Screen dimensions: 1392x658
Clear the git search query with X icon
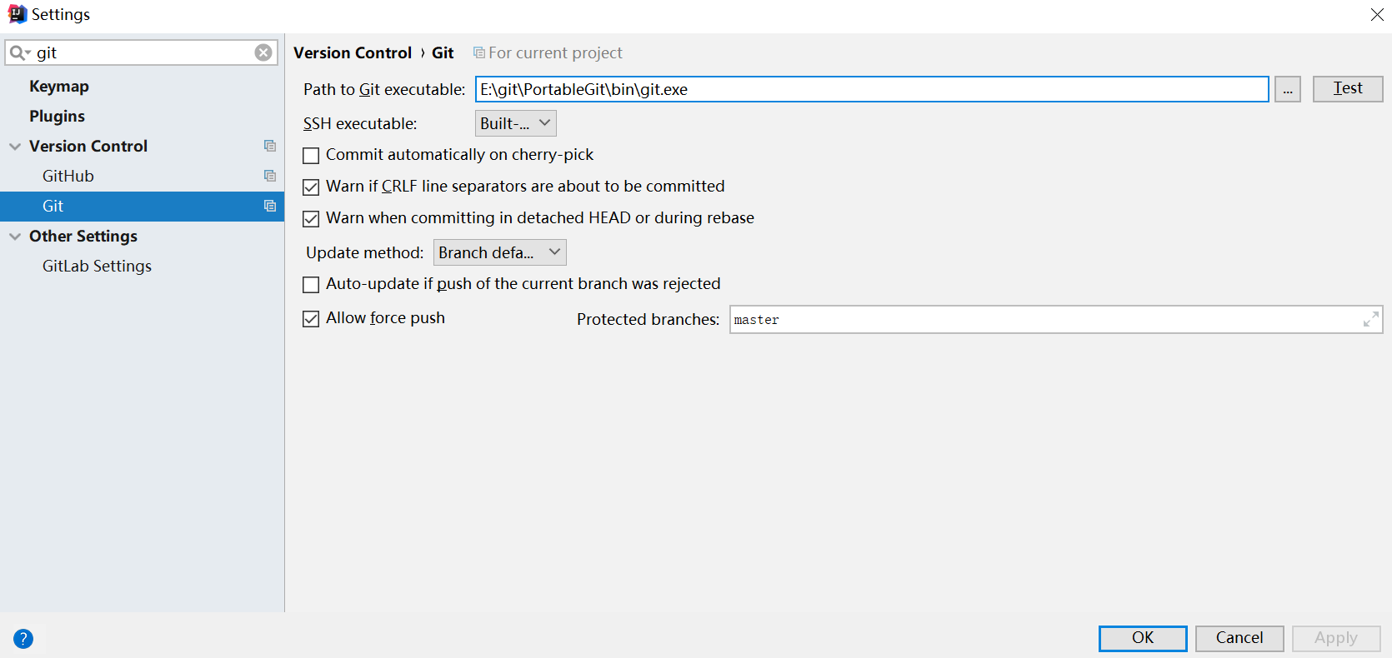coord(263,52)
